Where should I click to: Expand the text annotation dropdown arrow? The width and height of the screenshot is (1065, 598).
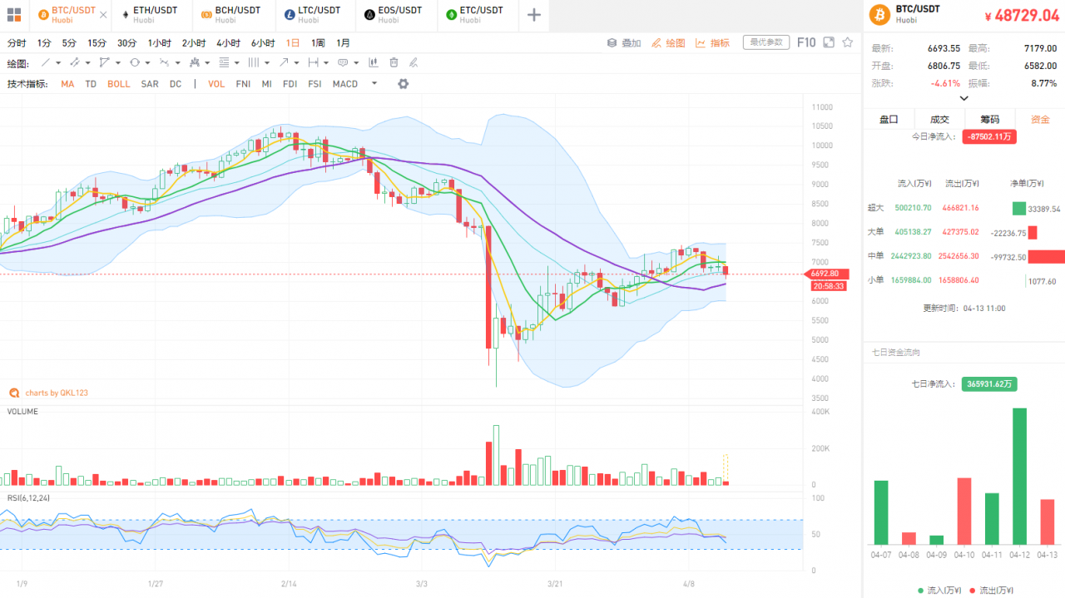coord(356,63)
